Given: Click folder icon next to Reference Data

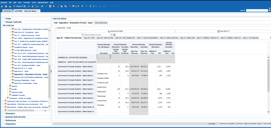Looking at the screenshot, I should tap(10, 92).
